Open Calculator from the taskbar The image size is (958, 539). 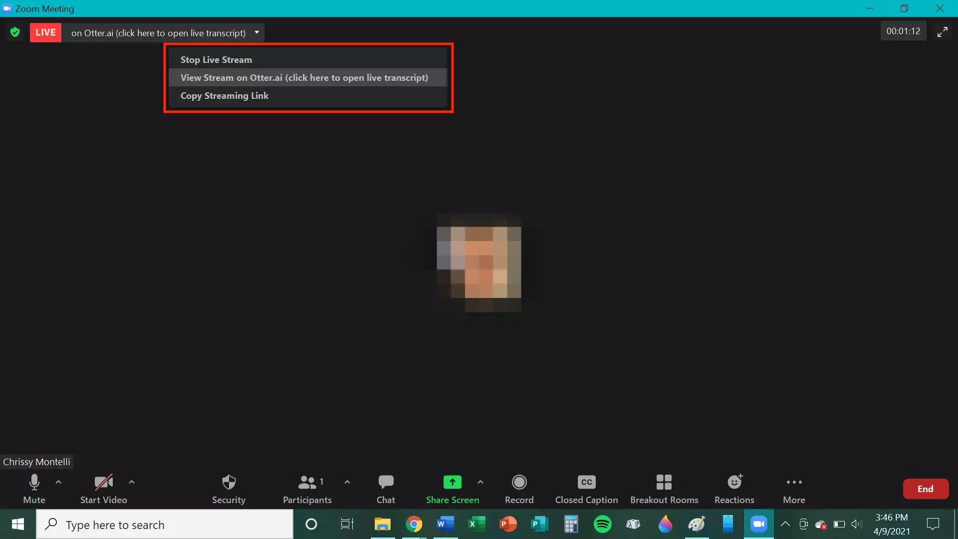[x=571, y=524]
